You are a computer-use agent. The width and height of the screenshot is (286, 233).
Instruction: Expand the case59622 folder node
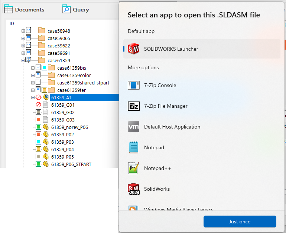23,46
